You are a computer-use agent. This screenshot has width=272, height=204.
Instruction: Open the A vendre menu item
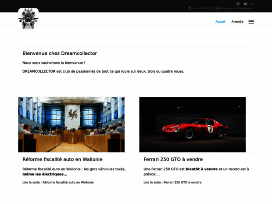(237, 21)
